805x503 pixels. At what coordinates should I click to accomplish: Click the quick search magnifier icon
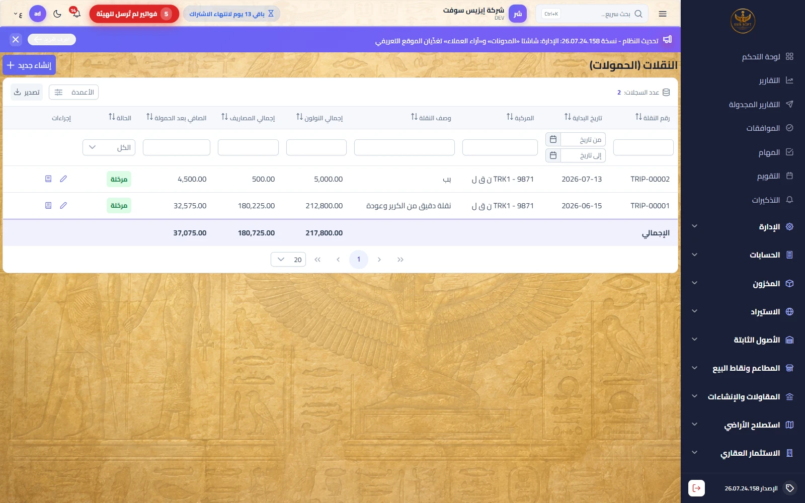(x=638, y=14)
